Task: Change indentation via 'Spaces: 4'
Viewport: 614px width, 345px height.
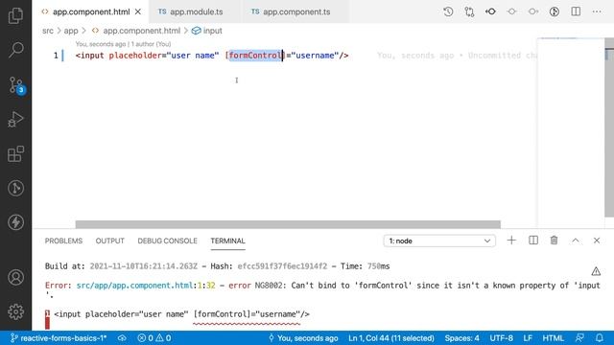Action: tap(461, 338)
